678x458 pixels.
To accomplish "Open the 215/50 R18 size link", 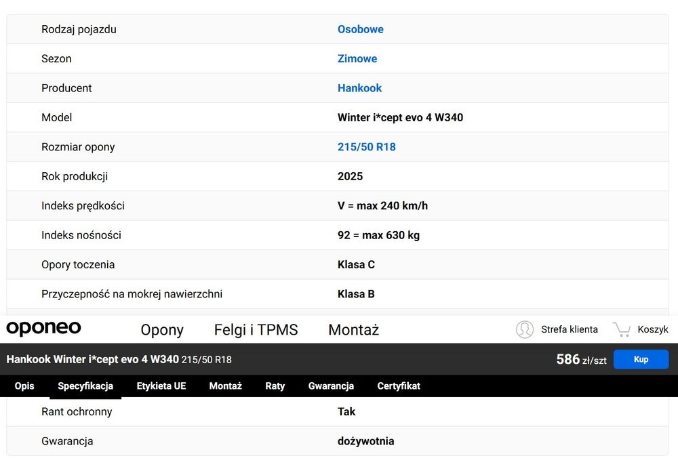I will pyautogui.click(x=366, y=146).
